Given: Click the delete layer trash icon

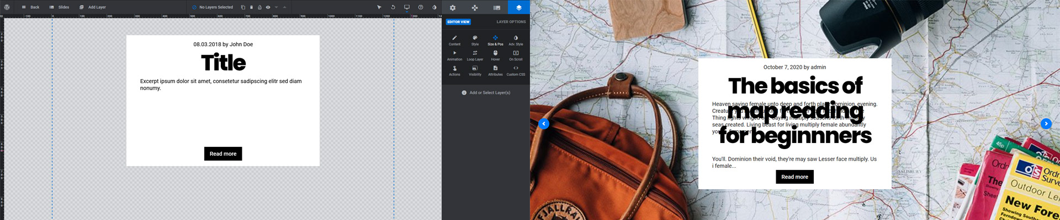Looking at the screenshot, I should [x=251, y=7].
